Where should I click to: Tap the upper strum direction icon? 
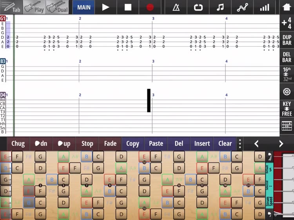pos(269,157)
